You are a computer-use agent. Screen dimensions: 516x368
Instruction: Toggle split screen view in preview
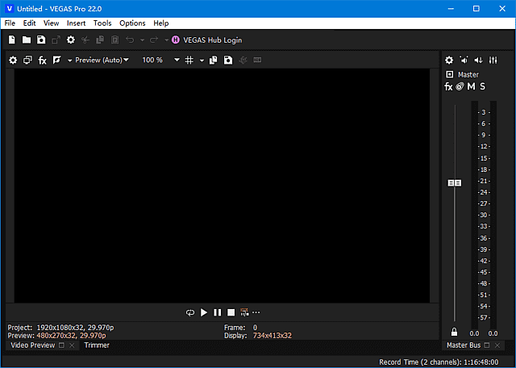[57, 61]
